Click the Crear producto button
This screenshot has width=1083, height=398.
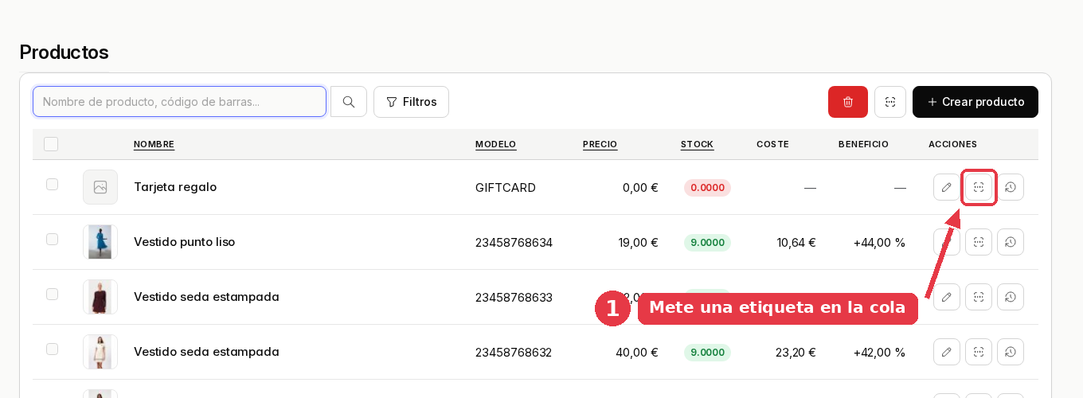(975, 102)
